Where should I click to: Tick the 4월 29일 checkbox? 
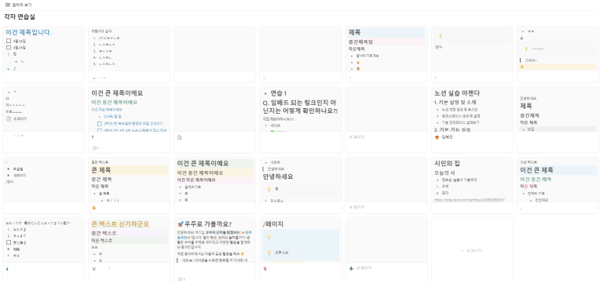9,48
